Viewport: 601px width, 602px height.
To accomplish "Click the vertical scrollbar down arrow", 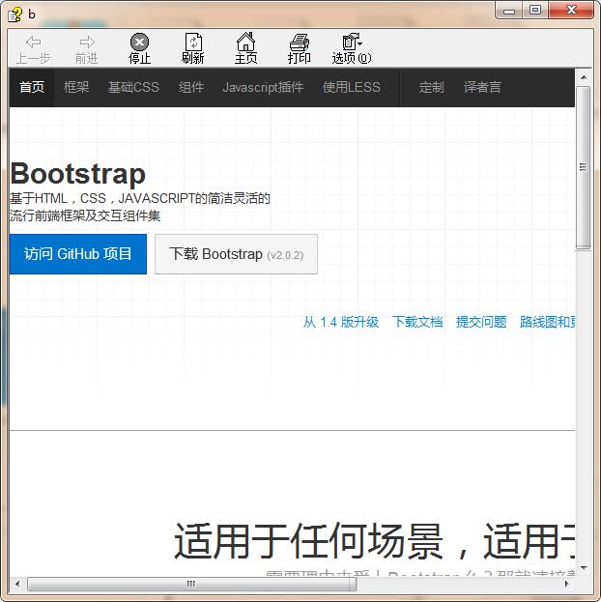I will coord(584,567).
